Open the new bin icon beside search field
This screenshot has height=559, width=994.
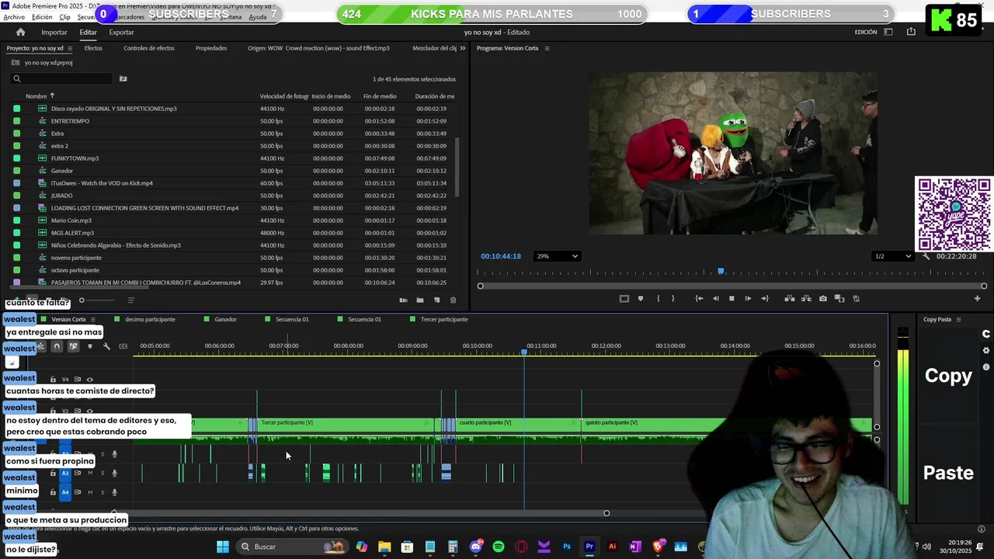click(123, 78)
